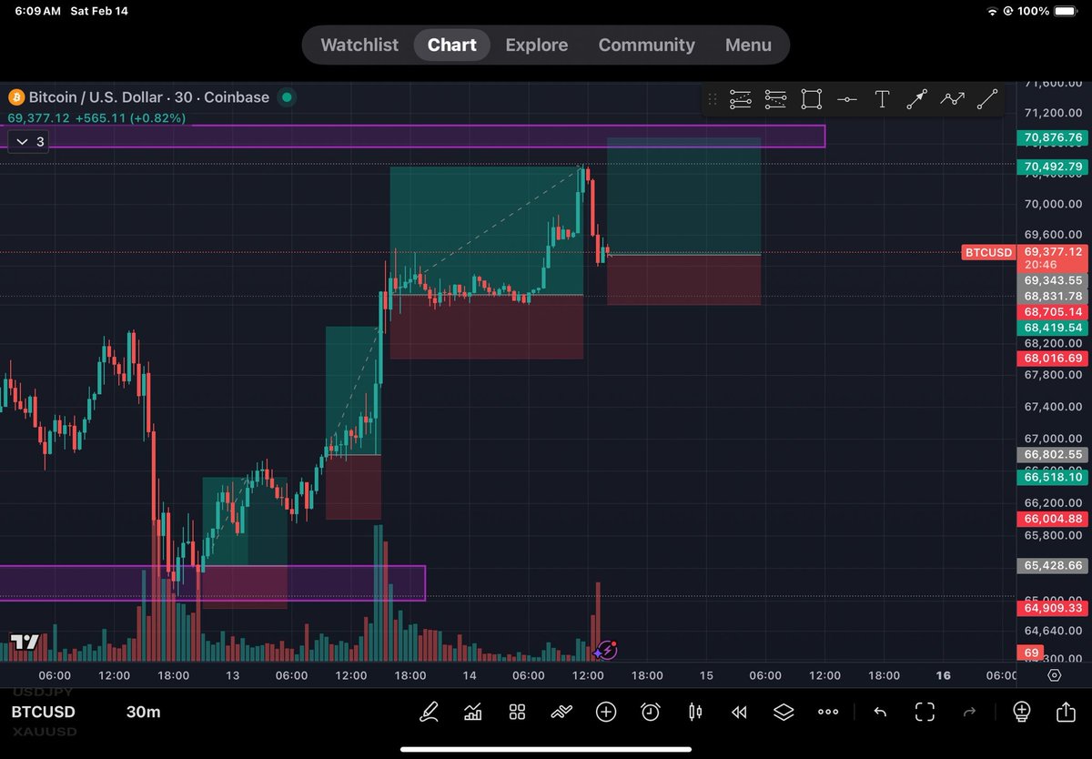Toggle fullscreen chart view

coord(925,712)
